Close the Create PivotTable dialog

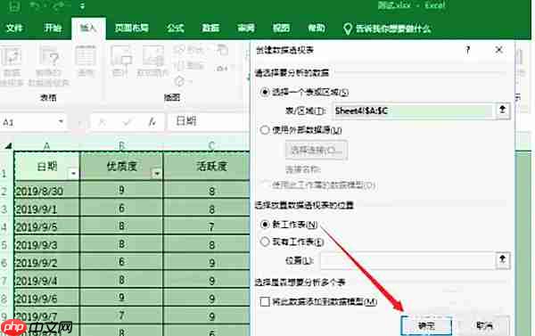click(498, 50)
